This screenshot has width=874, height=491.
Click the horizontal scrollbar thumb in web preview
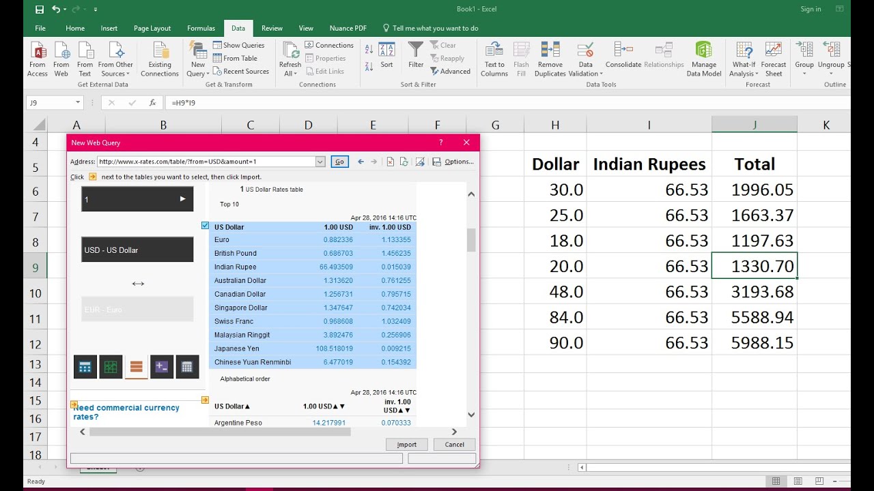(x=220, y=432)
